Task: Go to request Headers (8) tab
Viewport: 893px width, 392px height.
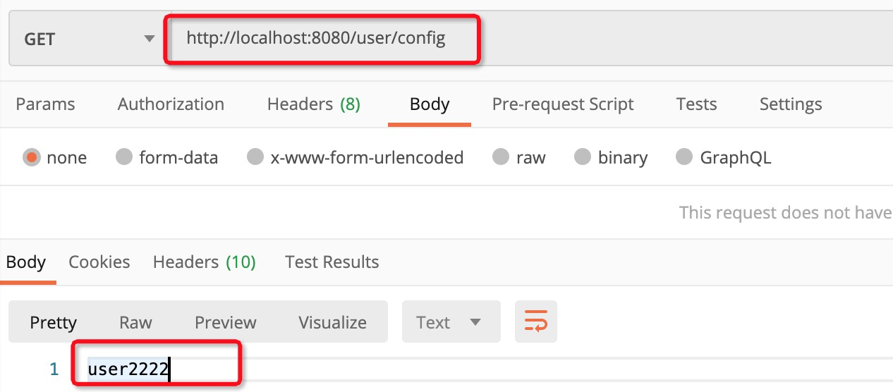Action: tap(313, 104)
